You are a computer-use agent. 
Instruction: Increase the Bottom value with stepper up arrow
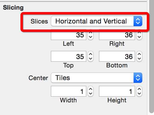139,54
